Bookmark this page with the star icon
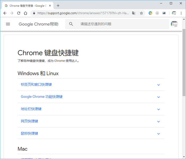 click(x=141, y=13)
